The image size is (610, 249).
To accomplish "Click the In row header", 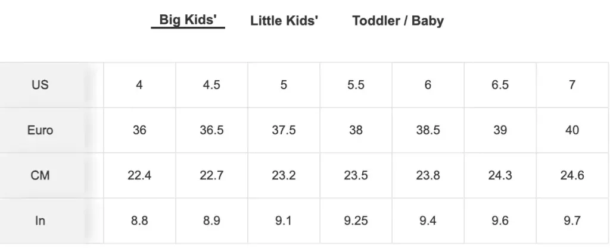I will pyautogui.click(x=40, y=220).
